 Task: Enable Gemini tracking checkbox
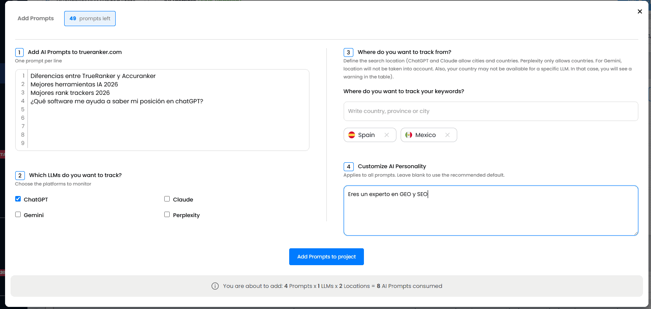[x=18, y=215]
